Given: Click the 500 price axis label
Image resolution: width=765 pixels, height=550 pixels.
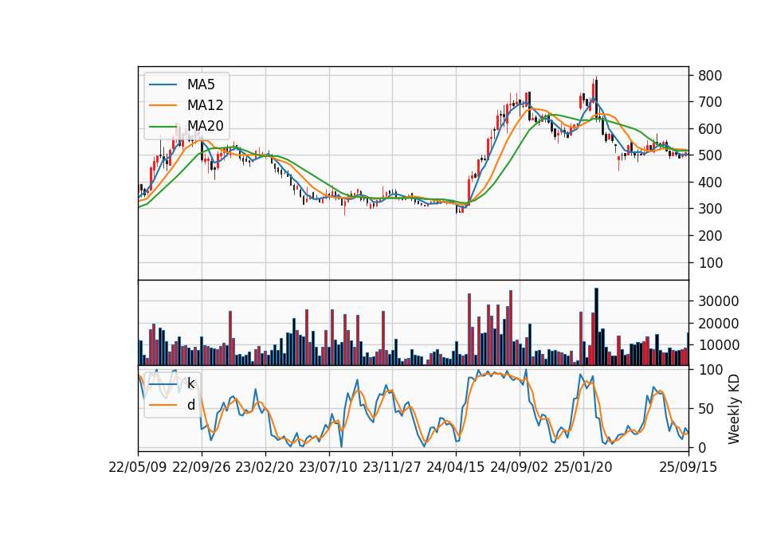Looking at the screenshot, I should [710, 155].
